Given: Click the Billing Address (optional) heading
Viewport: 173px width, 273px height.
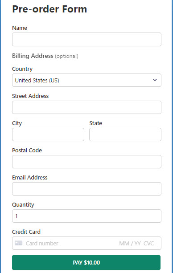Looking at the screenshot, I should click(45, 56).
